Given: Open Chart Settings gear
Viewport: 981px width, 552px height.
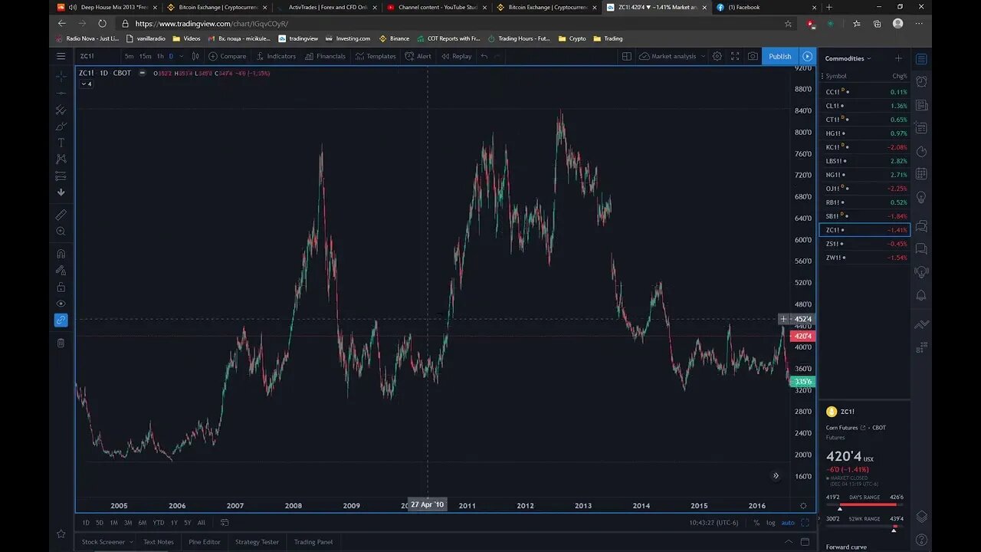Looking at the screenshot, I should pyautogui.click(x=717, y=56).
